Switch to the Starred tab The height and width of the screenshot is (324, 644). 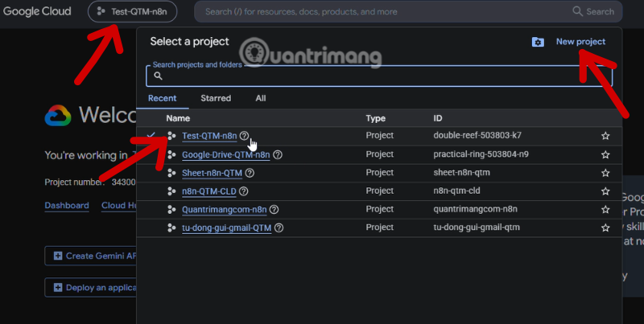216,98
